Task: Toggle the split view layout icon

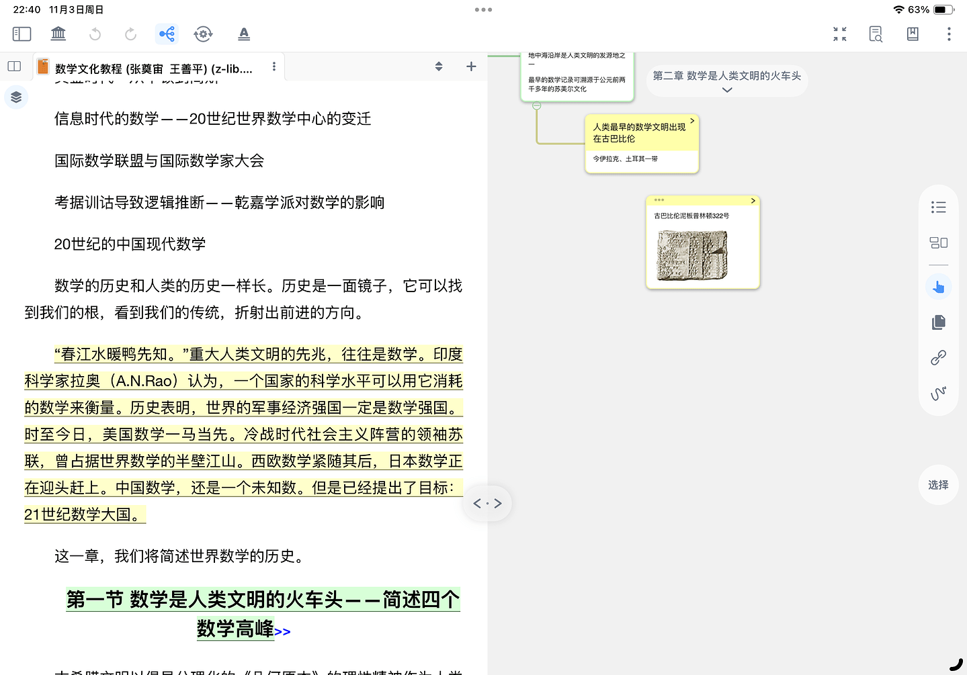Action: click(x=14, y=66)
